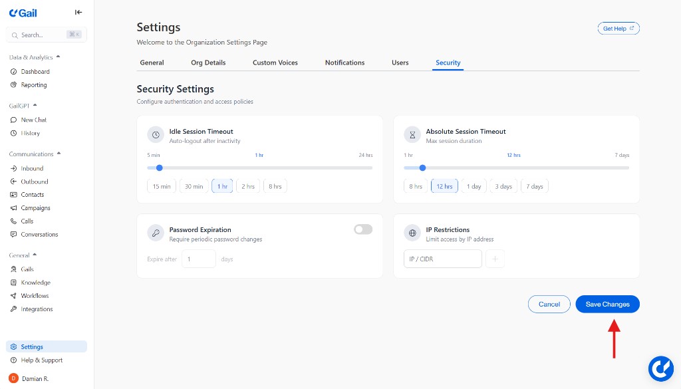Collapse the sidebar using the arrow icon

tap(78, 12)
